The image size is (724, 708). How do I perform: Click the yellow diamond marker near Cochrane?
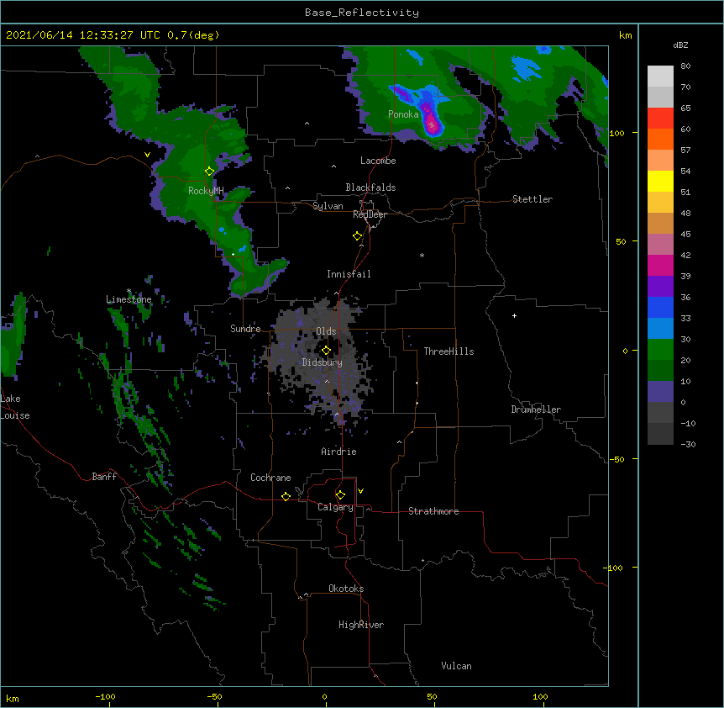(x=286, y=496)
